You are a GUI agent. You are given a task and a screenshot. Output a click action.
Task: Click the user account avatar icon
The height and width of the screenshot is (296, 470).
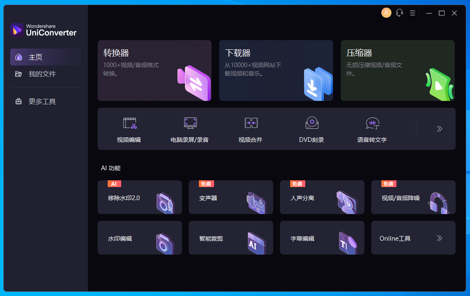386,13
